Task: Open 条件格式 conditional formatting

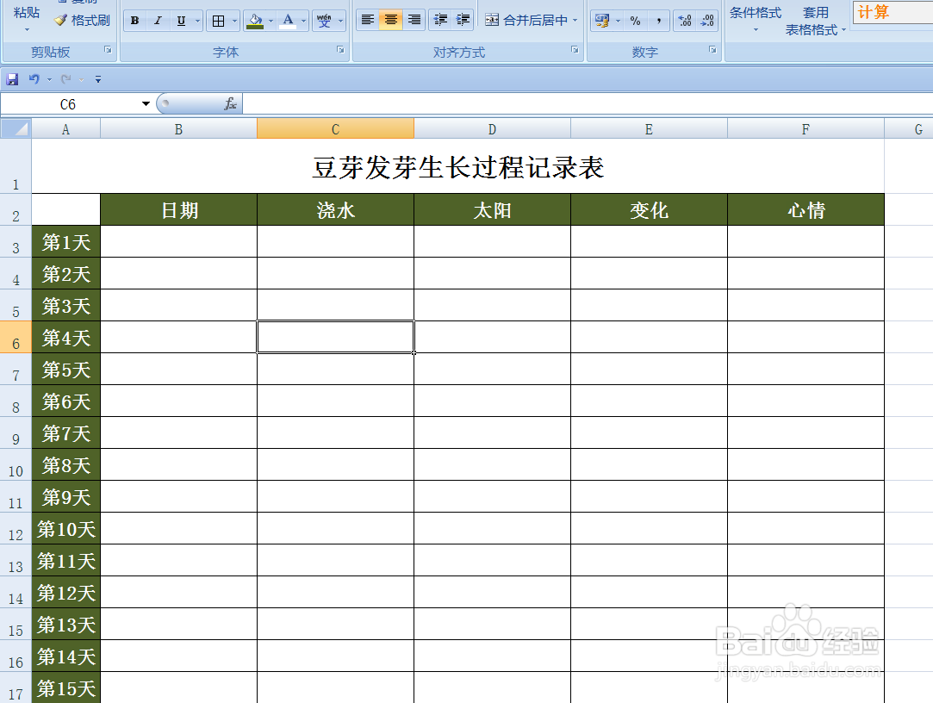Action: (x=756, y=19)
